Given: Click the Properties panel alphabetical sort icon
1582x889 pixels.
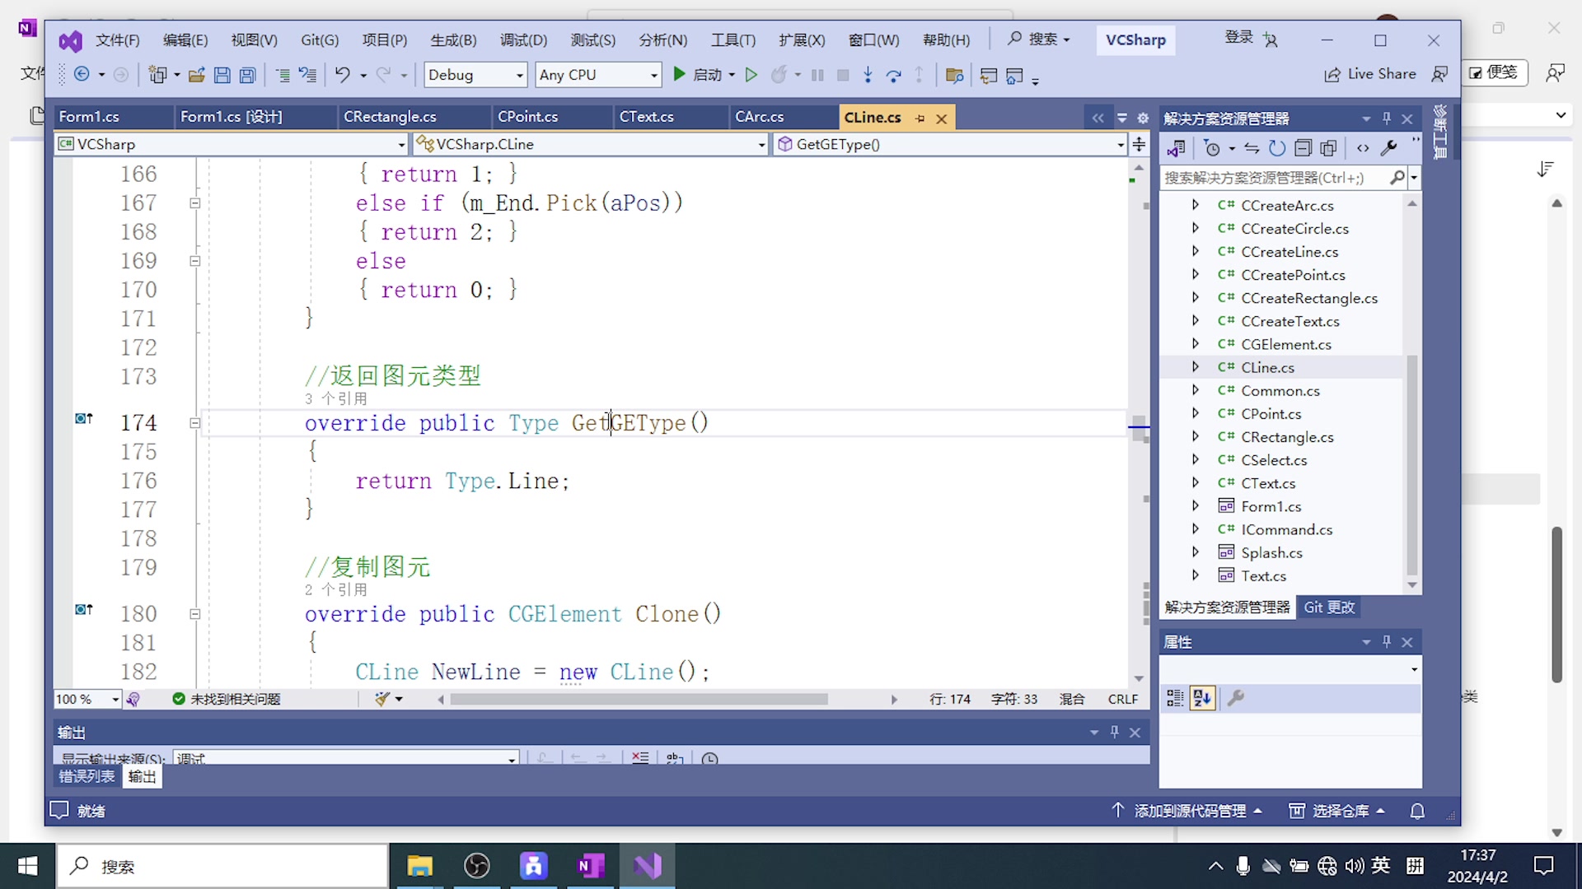Looking at the screenshot, I should pos(1202,698).
